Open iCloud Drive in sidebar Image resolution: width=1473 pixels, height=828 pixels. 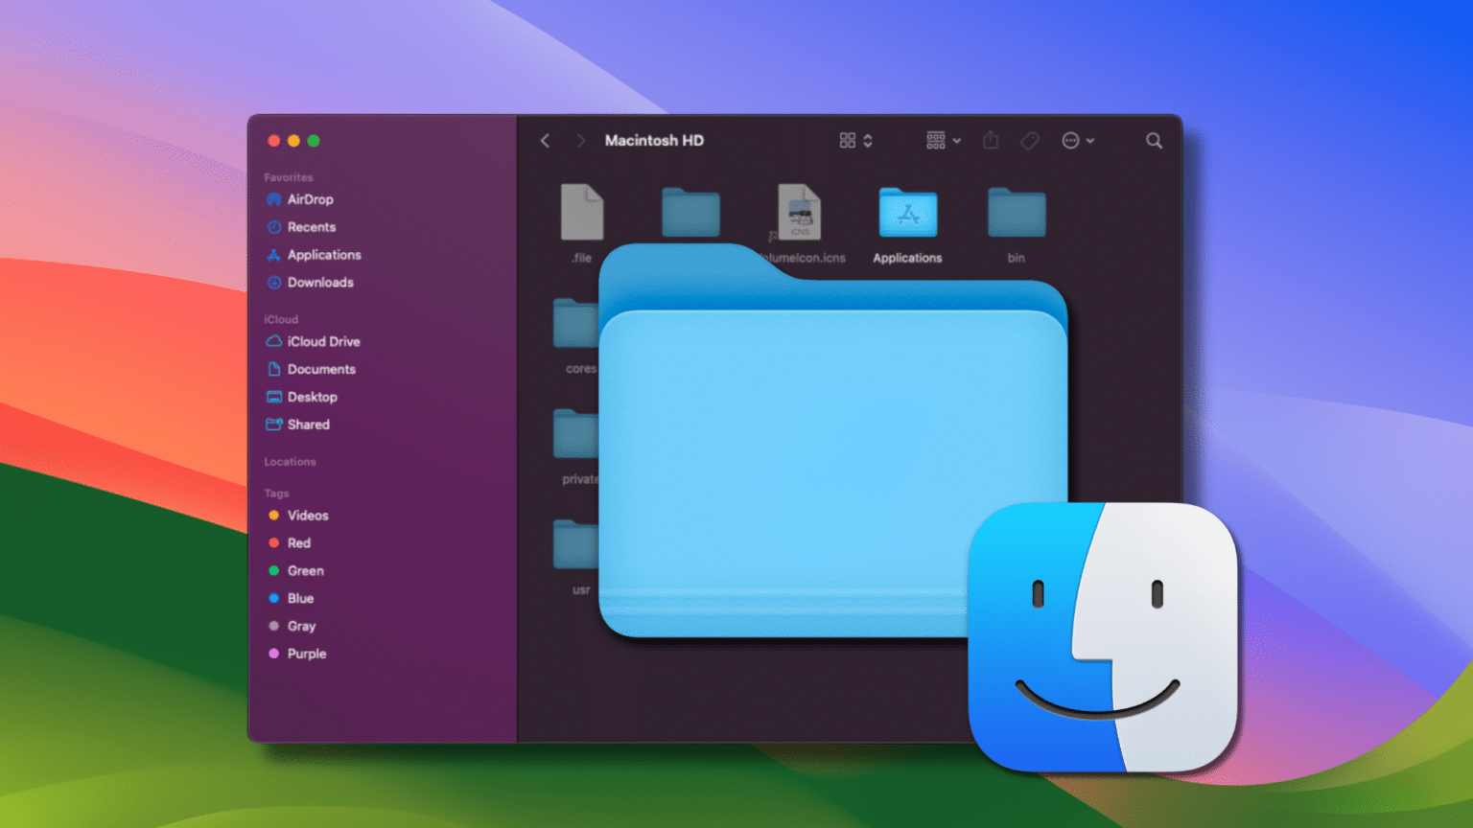323,341
